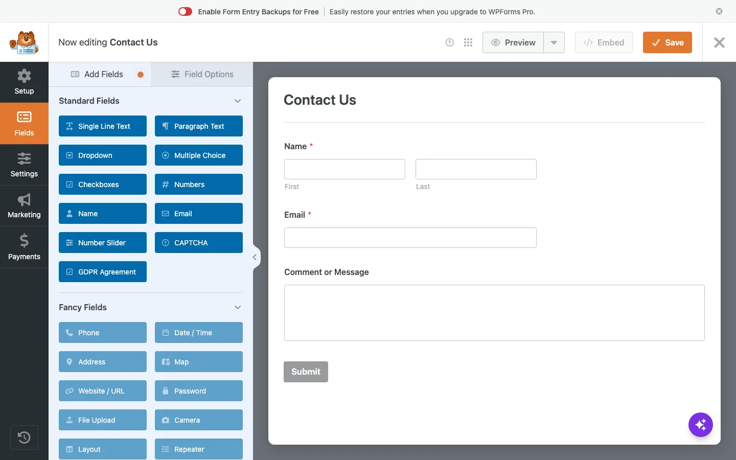Open the Marketing panel

(x=24, y=206)
